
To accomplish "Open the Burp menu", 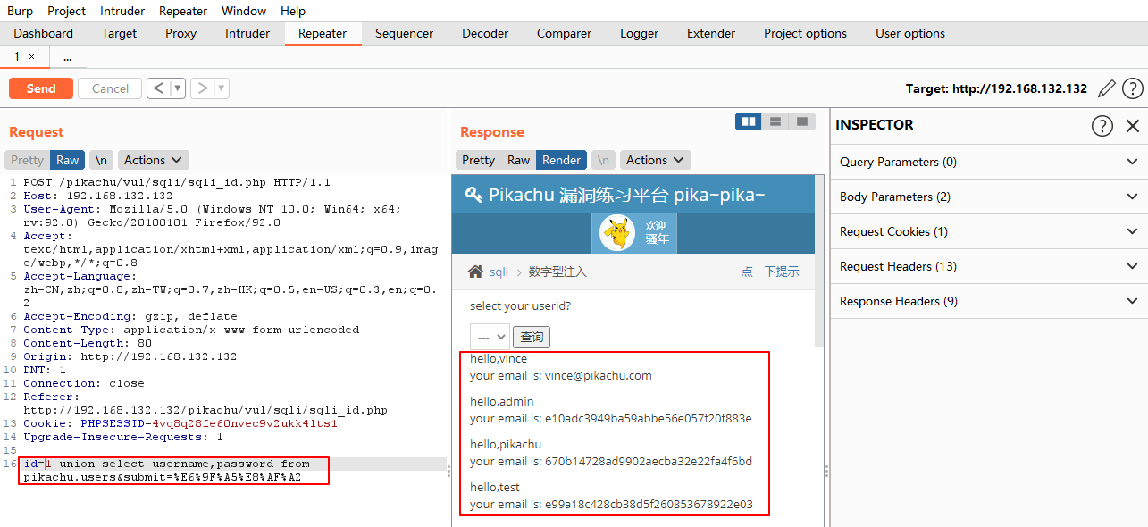I will coord(20,11).
